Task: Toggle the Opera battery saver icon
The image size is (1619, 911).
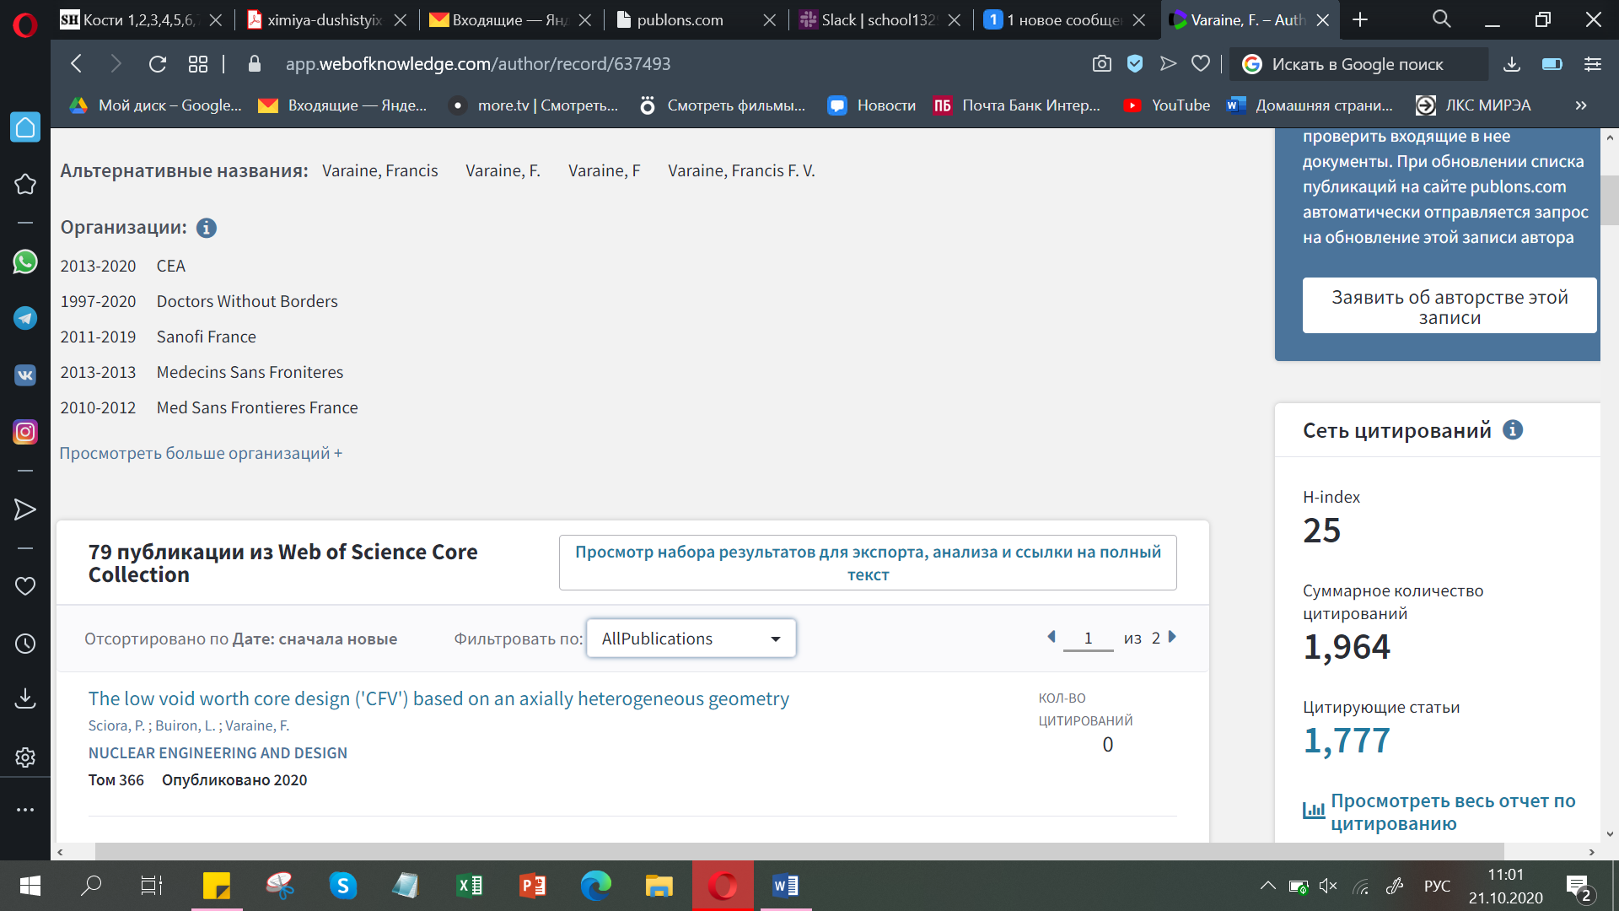Action: tap(1552, 64)
